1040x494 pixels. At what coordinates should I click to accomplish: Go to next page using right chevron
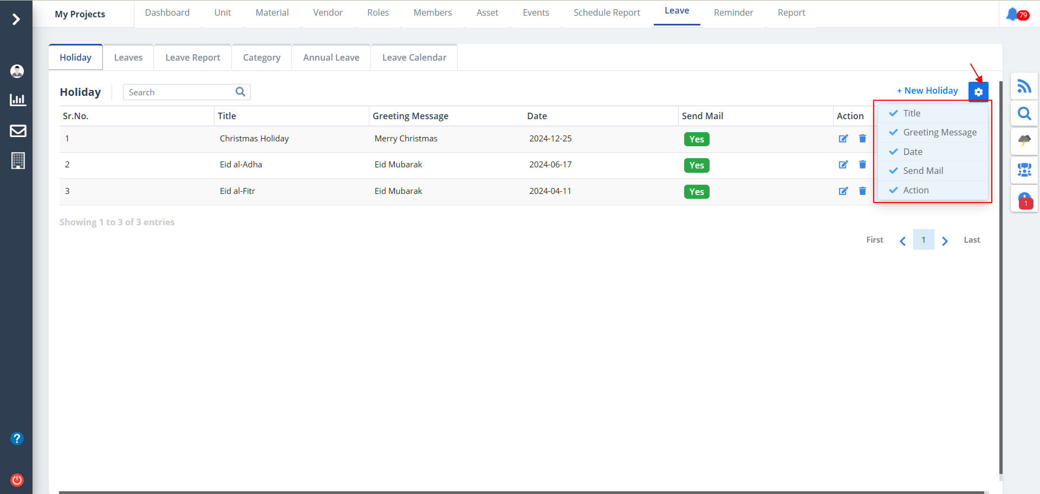coord(945,240)
